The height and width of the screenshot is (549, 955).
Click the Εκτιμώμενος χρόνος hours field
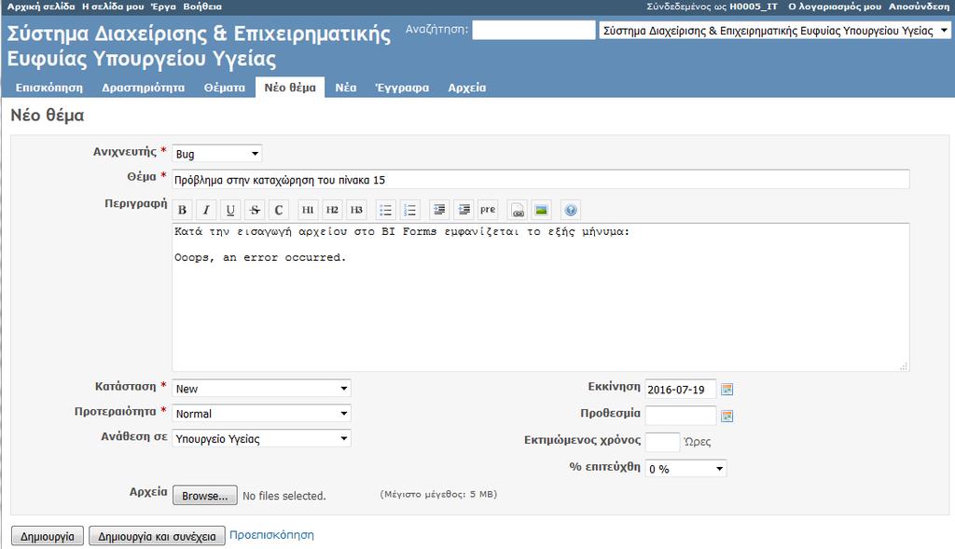[663, 442]
